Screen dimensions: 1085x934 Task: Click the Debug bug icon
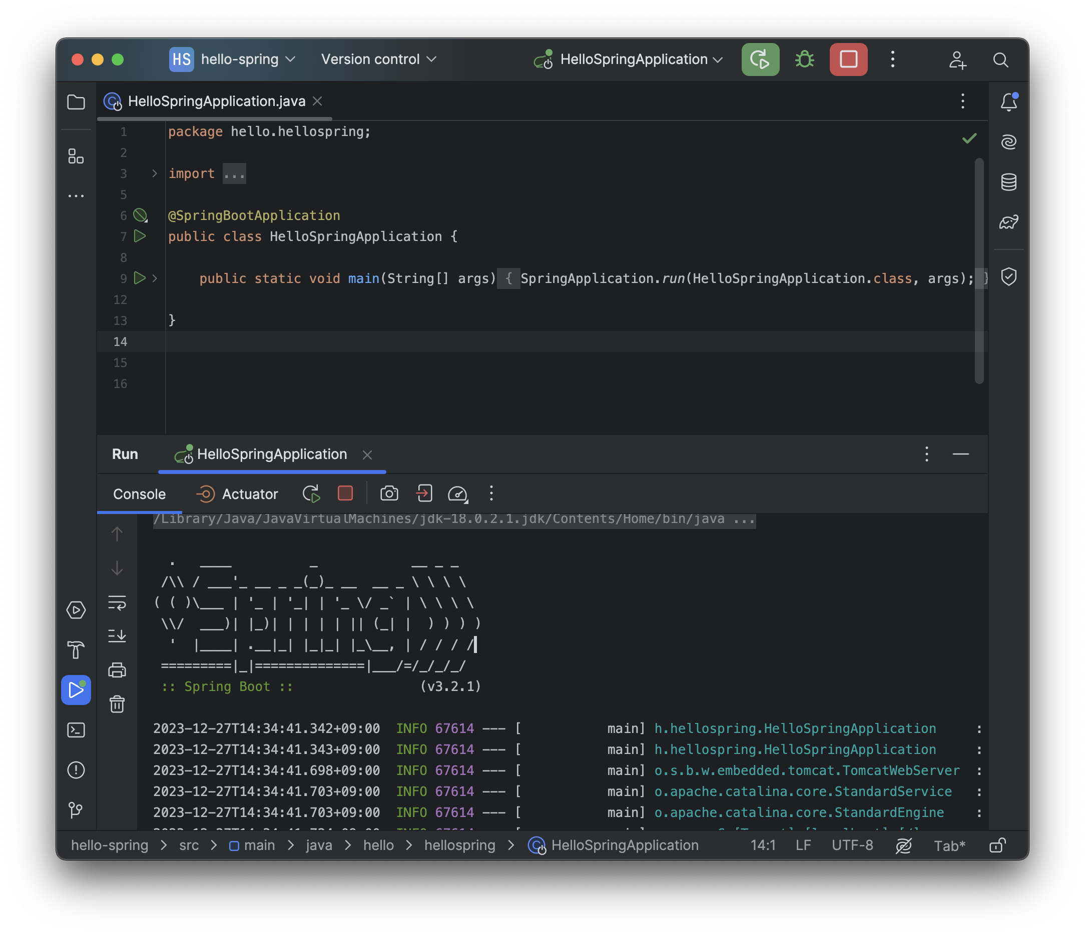pos(804,59)
